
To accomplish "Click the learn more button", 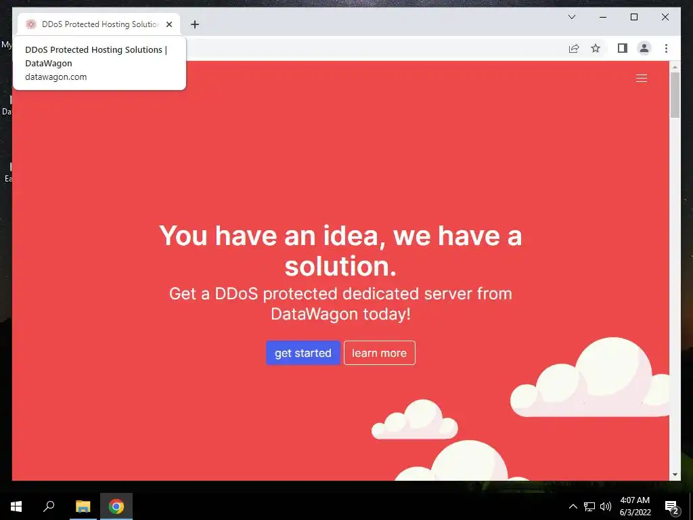I will coord(379,353).
